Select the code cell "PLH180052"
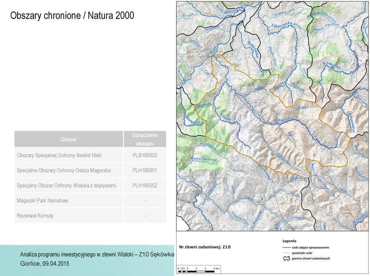Viewport: 370px width, 276px height. pyautogui.click(x=145, y=186)
